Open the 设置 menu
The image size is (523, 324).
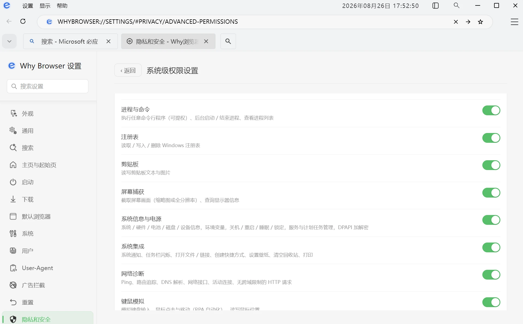tap(28, 6)
